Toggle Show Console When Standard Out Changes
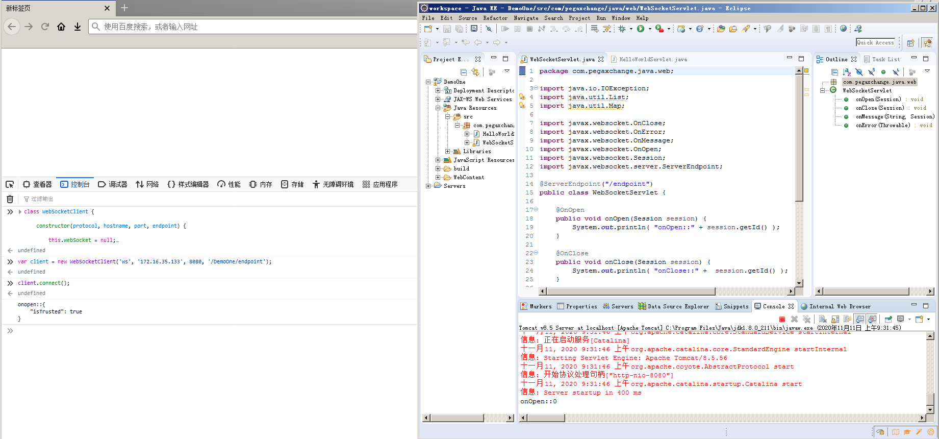 (x=859, y=320)
